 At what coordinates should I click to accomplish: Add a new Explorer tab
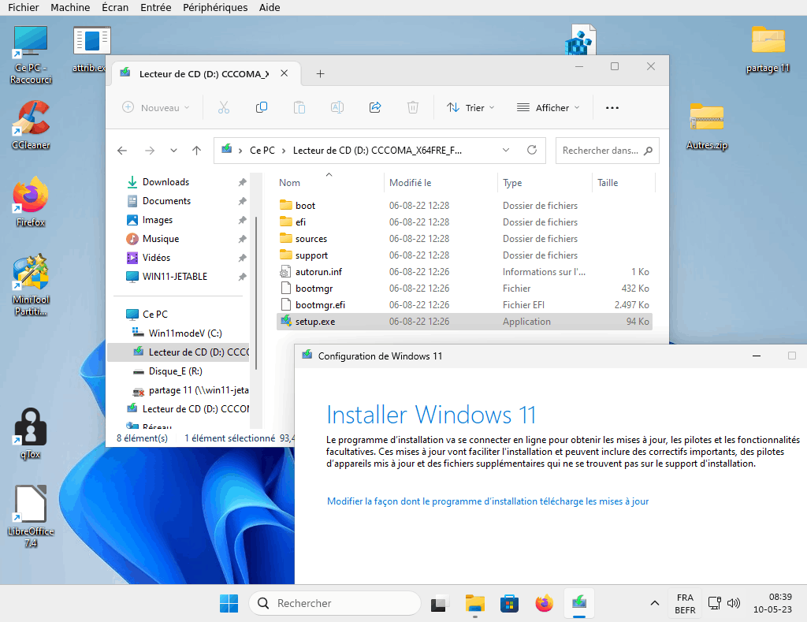tap(320, 73)
